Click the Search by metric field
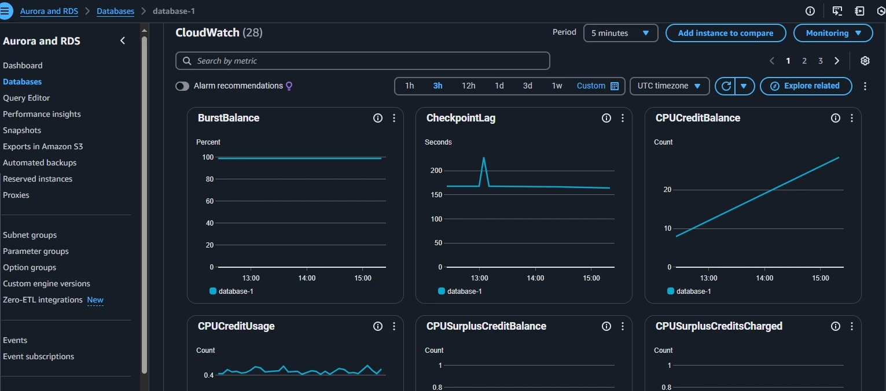886x391 pixels. tap(362, 61)
